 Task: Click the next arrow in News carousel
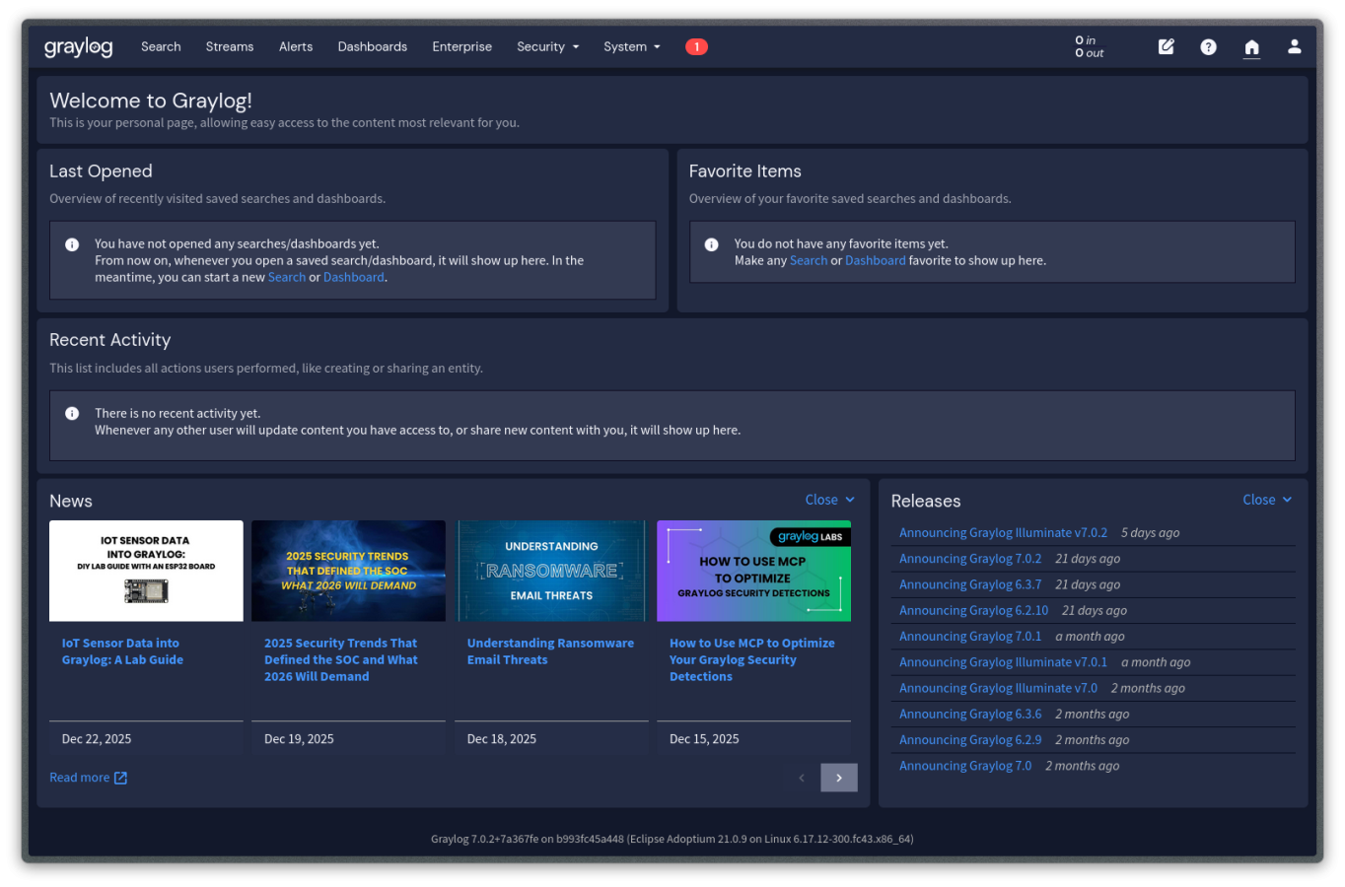838,778
